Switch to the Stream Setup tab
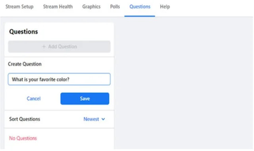This screenshot has width=254, height=151. 19,7
